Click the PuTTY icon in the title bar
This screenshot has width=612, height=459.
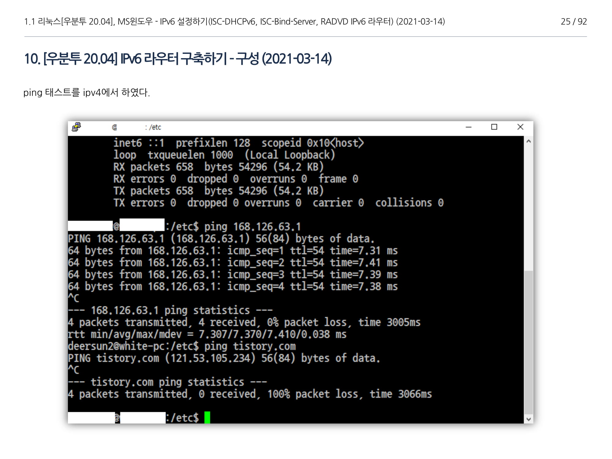pyautogui.click(x=76, y=127)
